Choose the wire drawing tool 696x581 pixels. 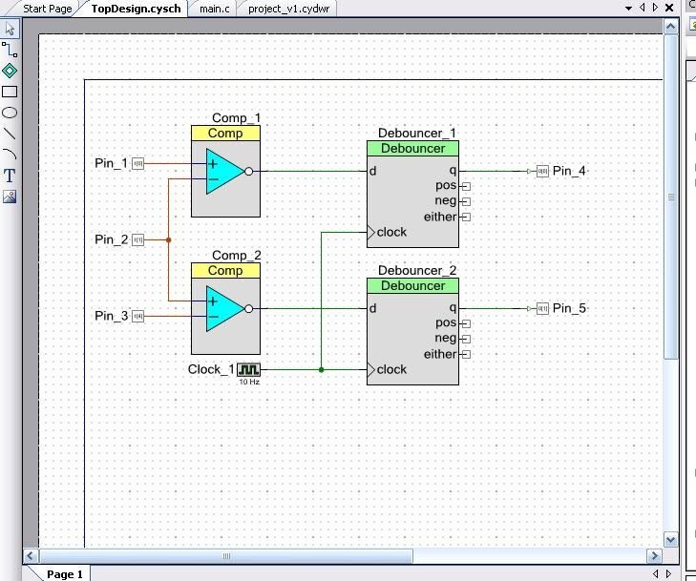pos(10,50)
